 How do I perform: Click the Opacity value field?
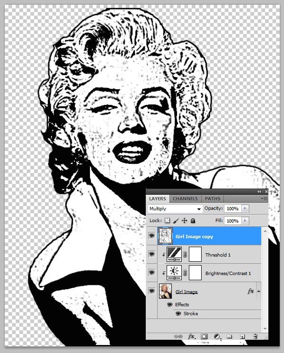[x=232, y=209]
